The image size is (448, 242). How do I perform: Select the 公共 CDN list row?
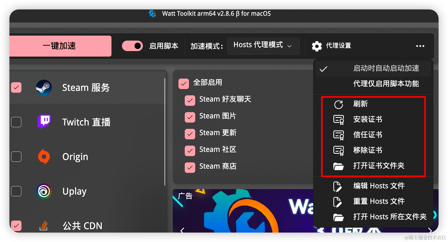coord(87,225)
